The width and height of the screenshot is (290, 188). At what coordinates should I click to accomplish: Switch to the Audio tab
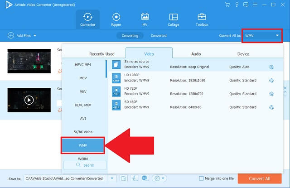pos(196,54)
